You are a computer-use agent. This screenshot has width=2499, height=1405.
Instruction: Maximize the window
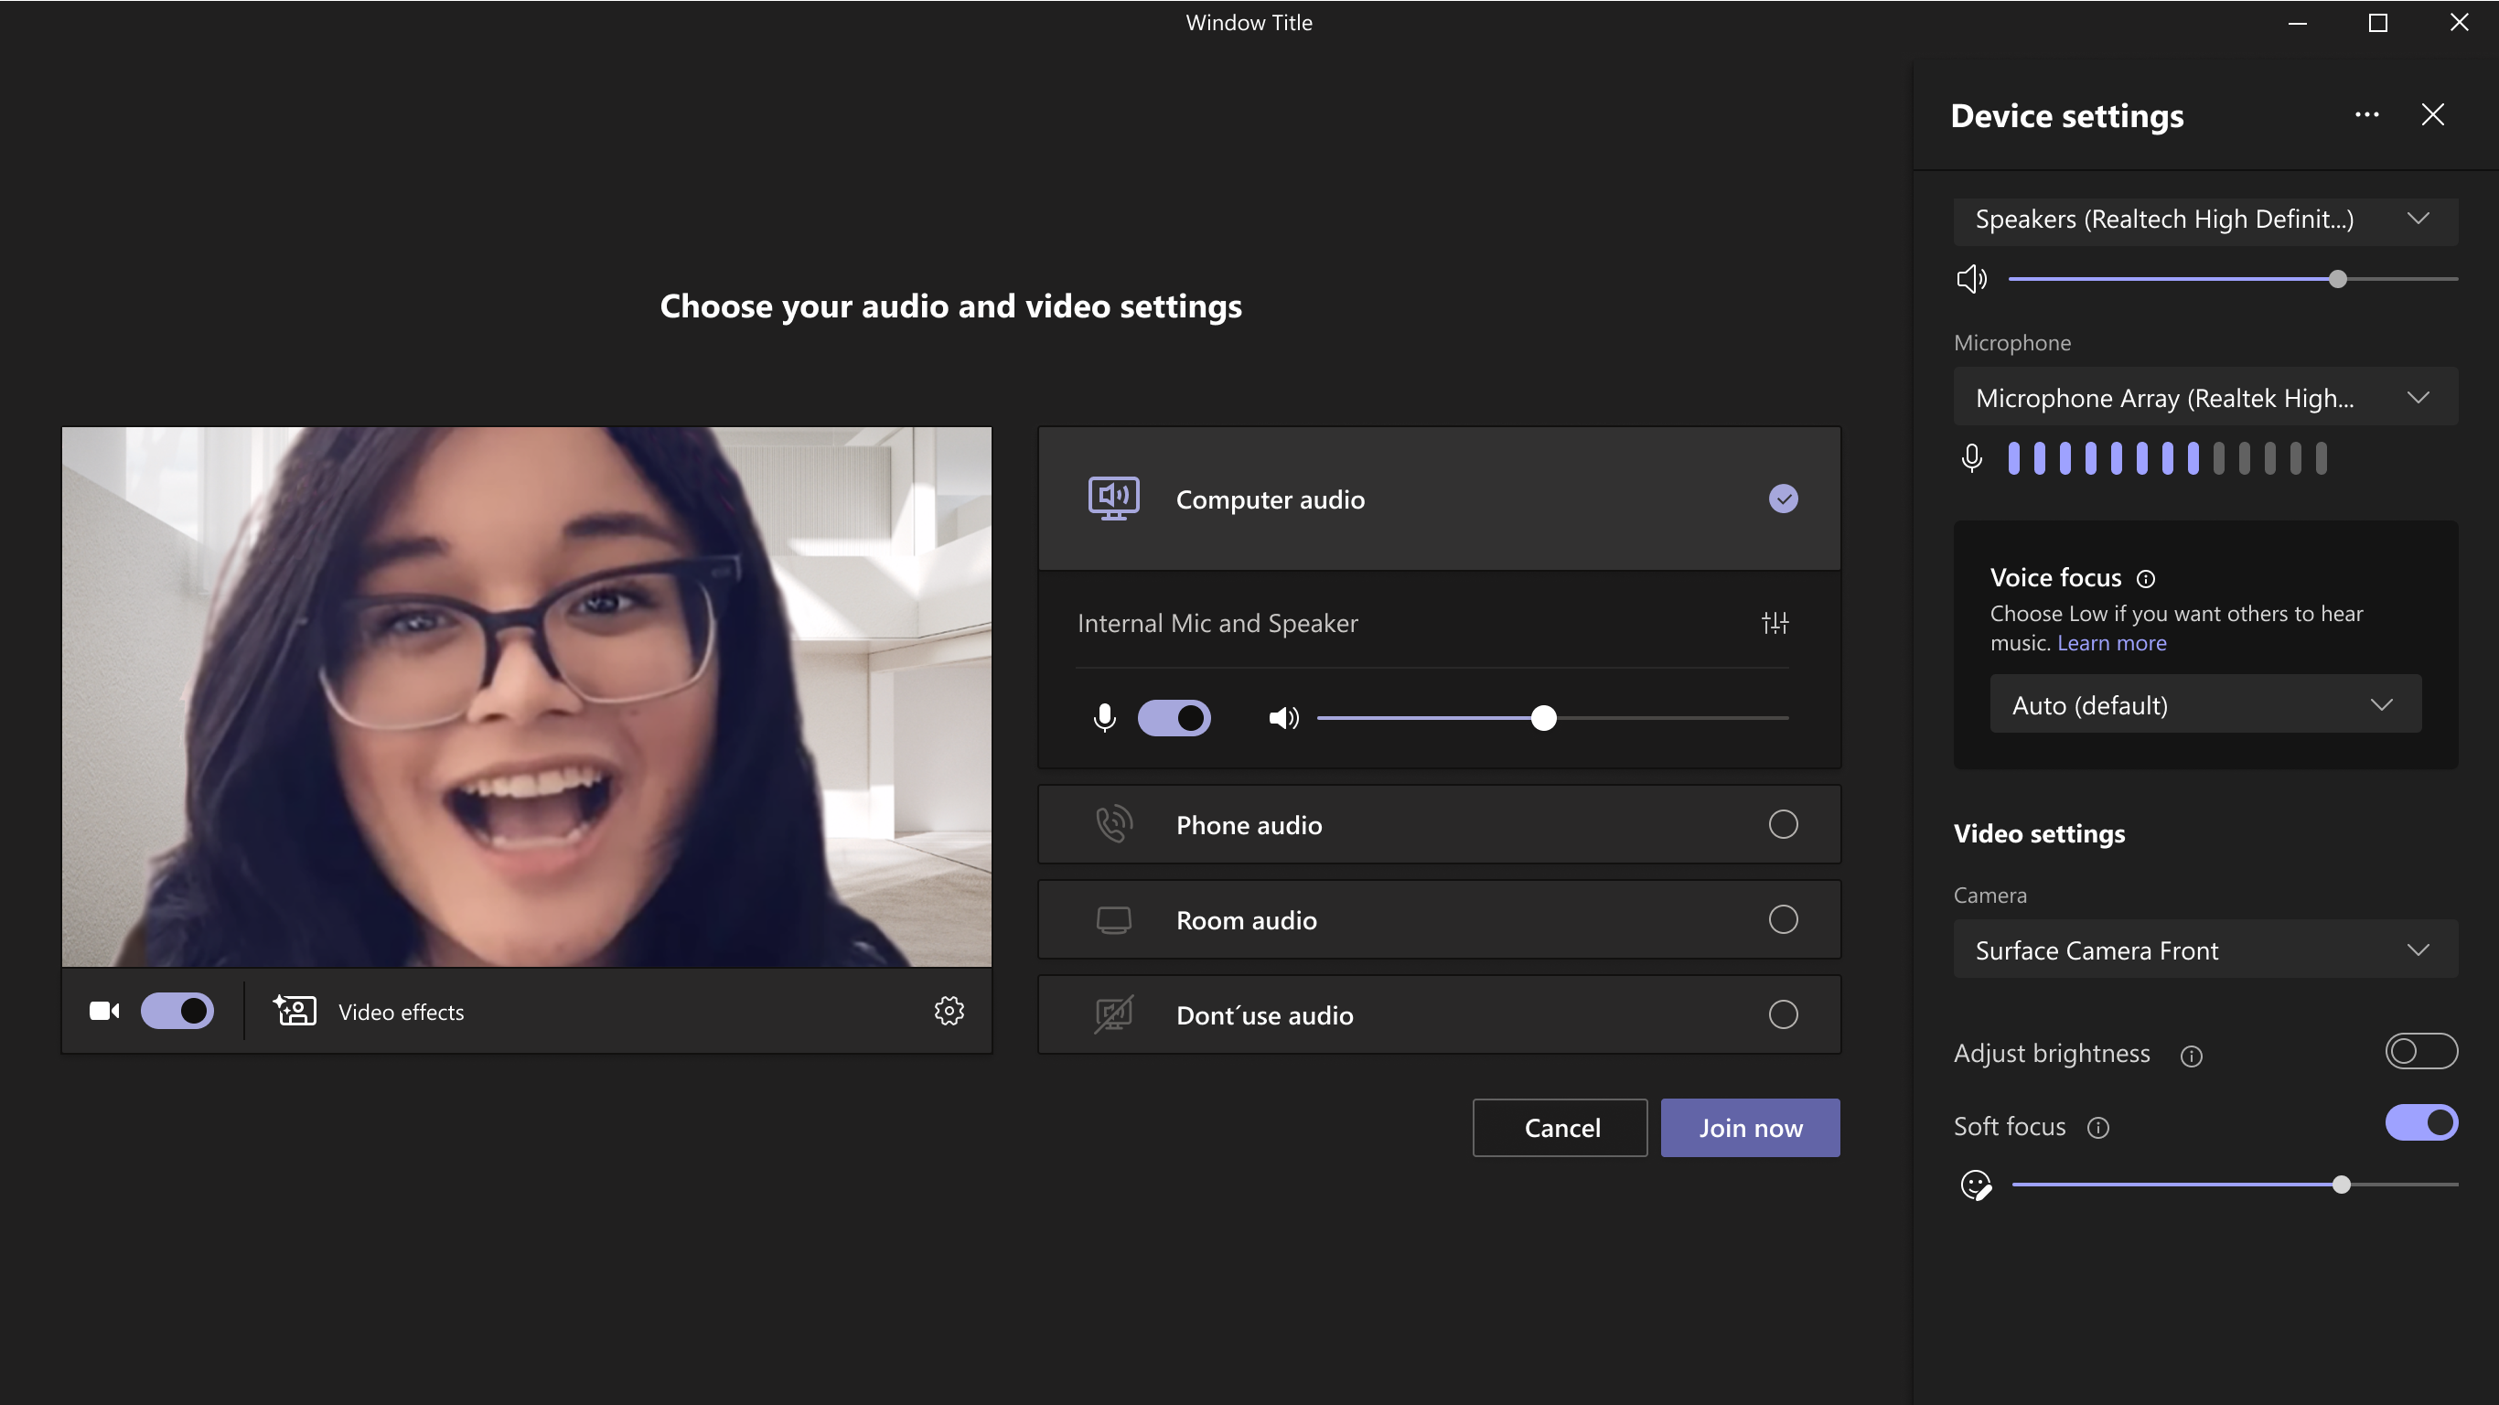coord(2377,22)
